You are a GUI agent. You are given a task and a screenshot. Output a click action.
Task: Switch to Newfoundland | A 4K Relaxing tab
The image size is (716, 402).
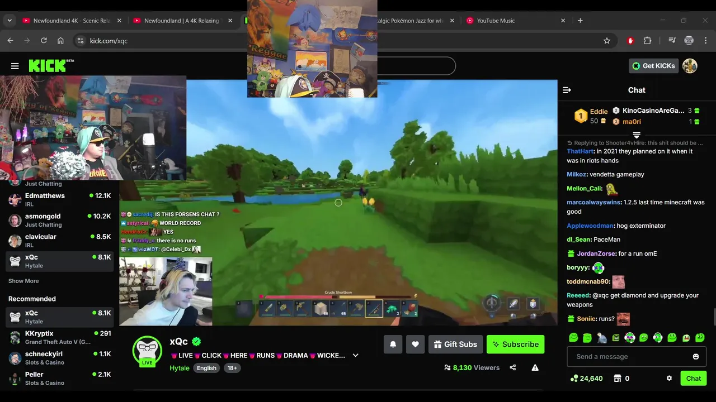click(182, 21)
